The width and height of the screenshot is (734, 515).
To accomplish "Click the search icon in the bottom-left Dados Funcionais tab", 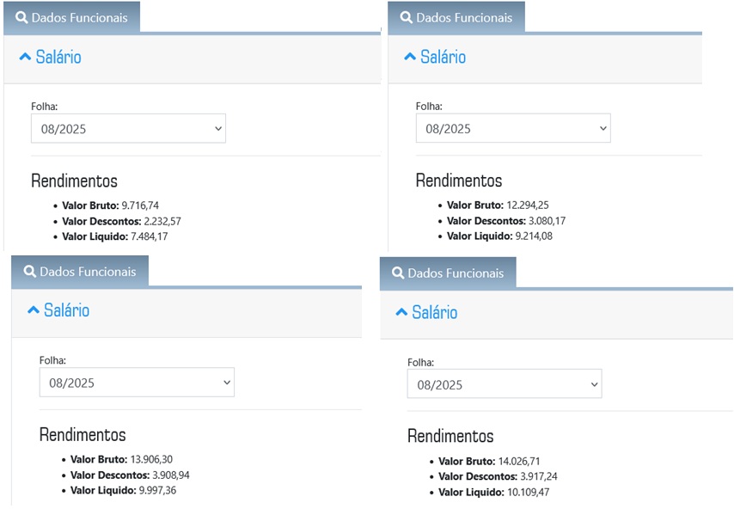I will [x=30, y=272].
